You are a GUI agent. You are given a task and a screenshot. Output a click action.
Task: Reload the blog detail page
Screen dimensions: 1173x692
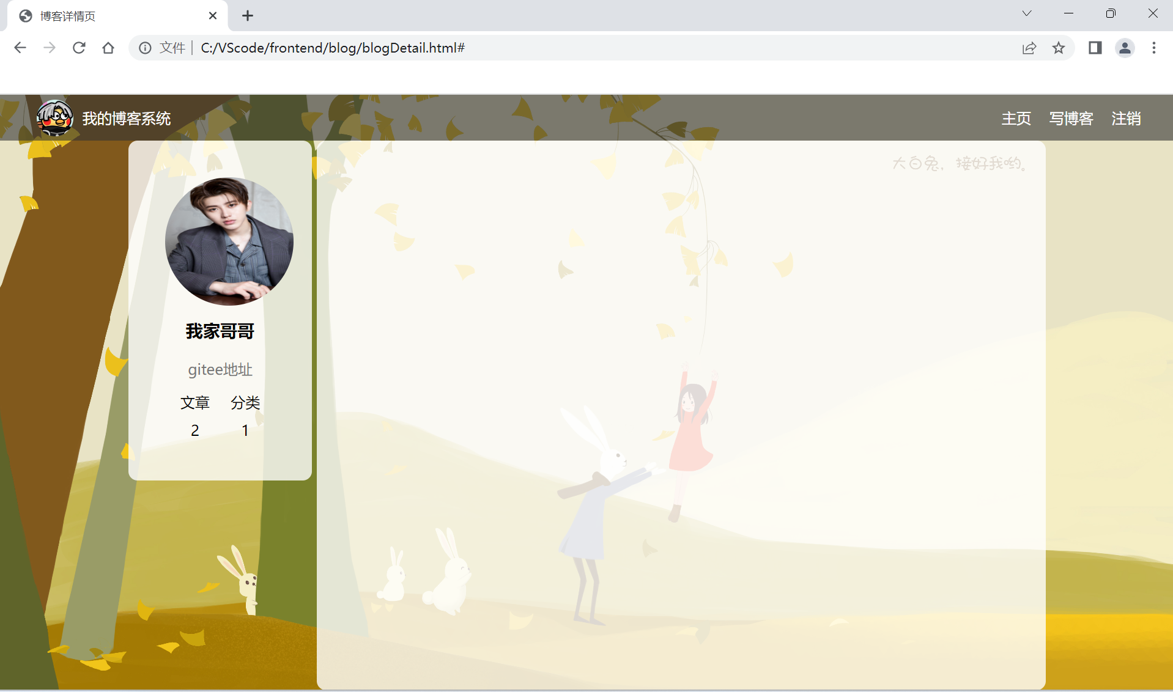(x=79, y=48)
